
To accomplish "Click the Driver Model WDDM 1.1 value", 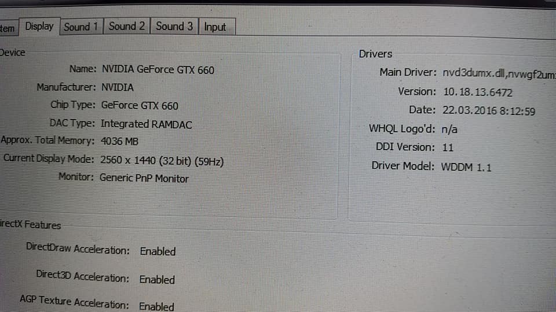I will (466, 167).
